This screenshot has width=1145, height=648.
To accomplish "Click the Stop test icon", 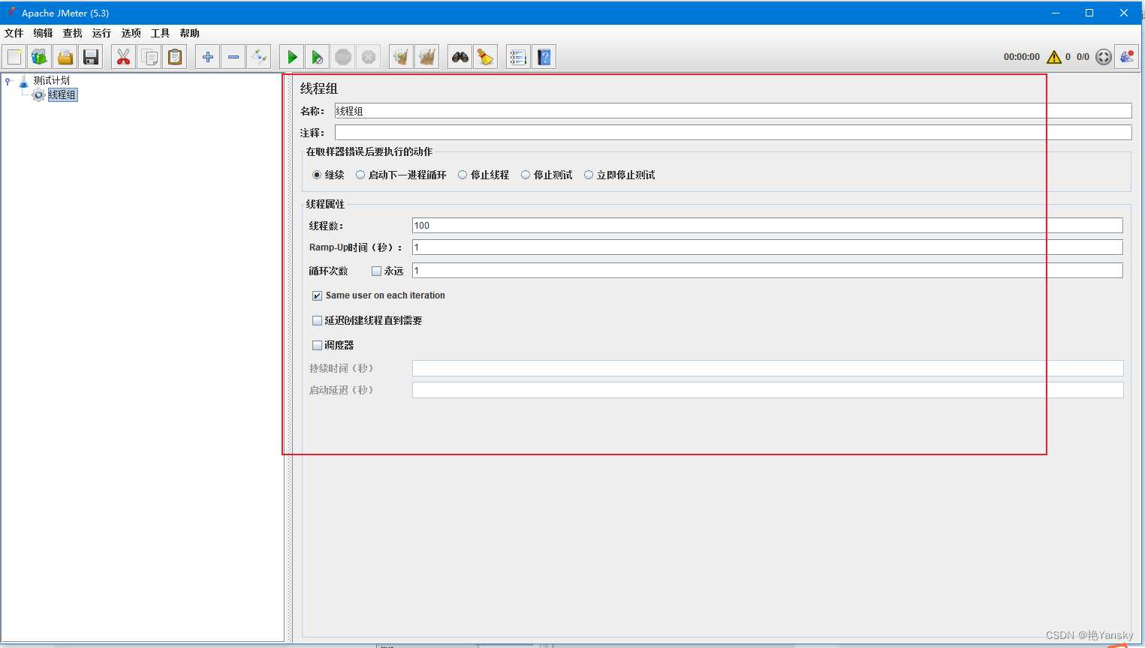I will coord(343,57).
